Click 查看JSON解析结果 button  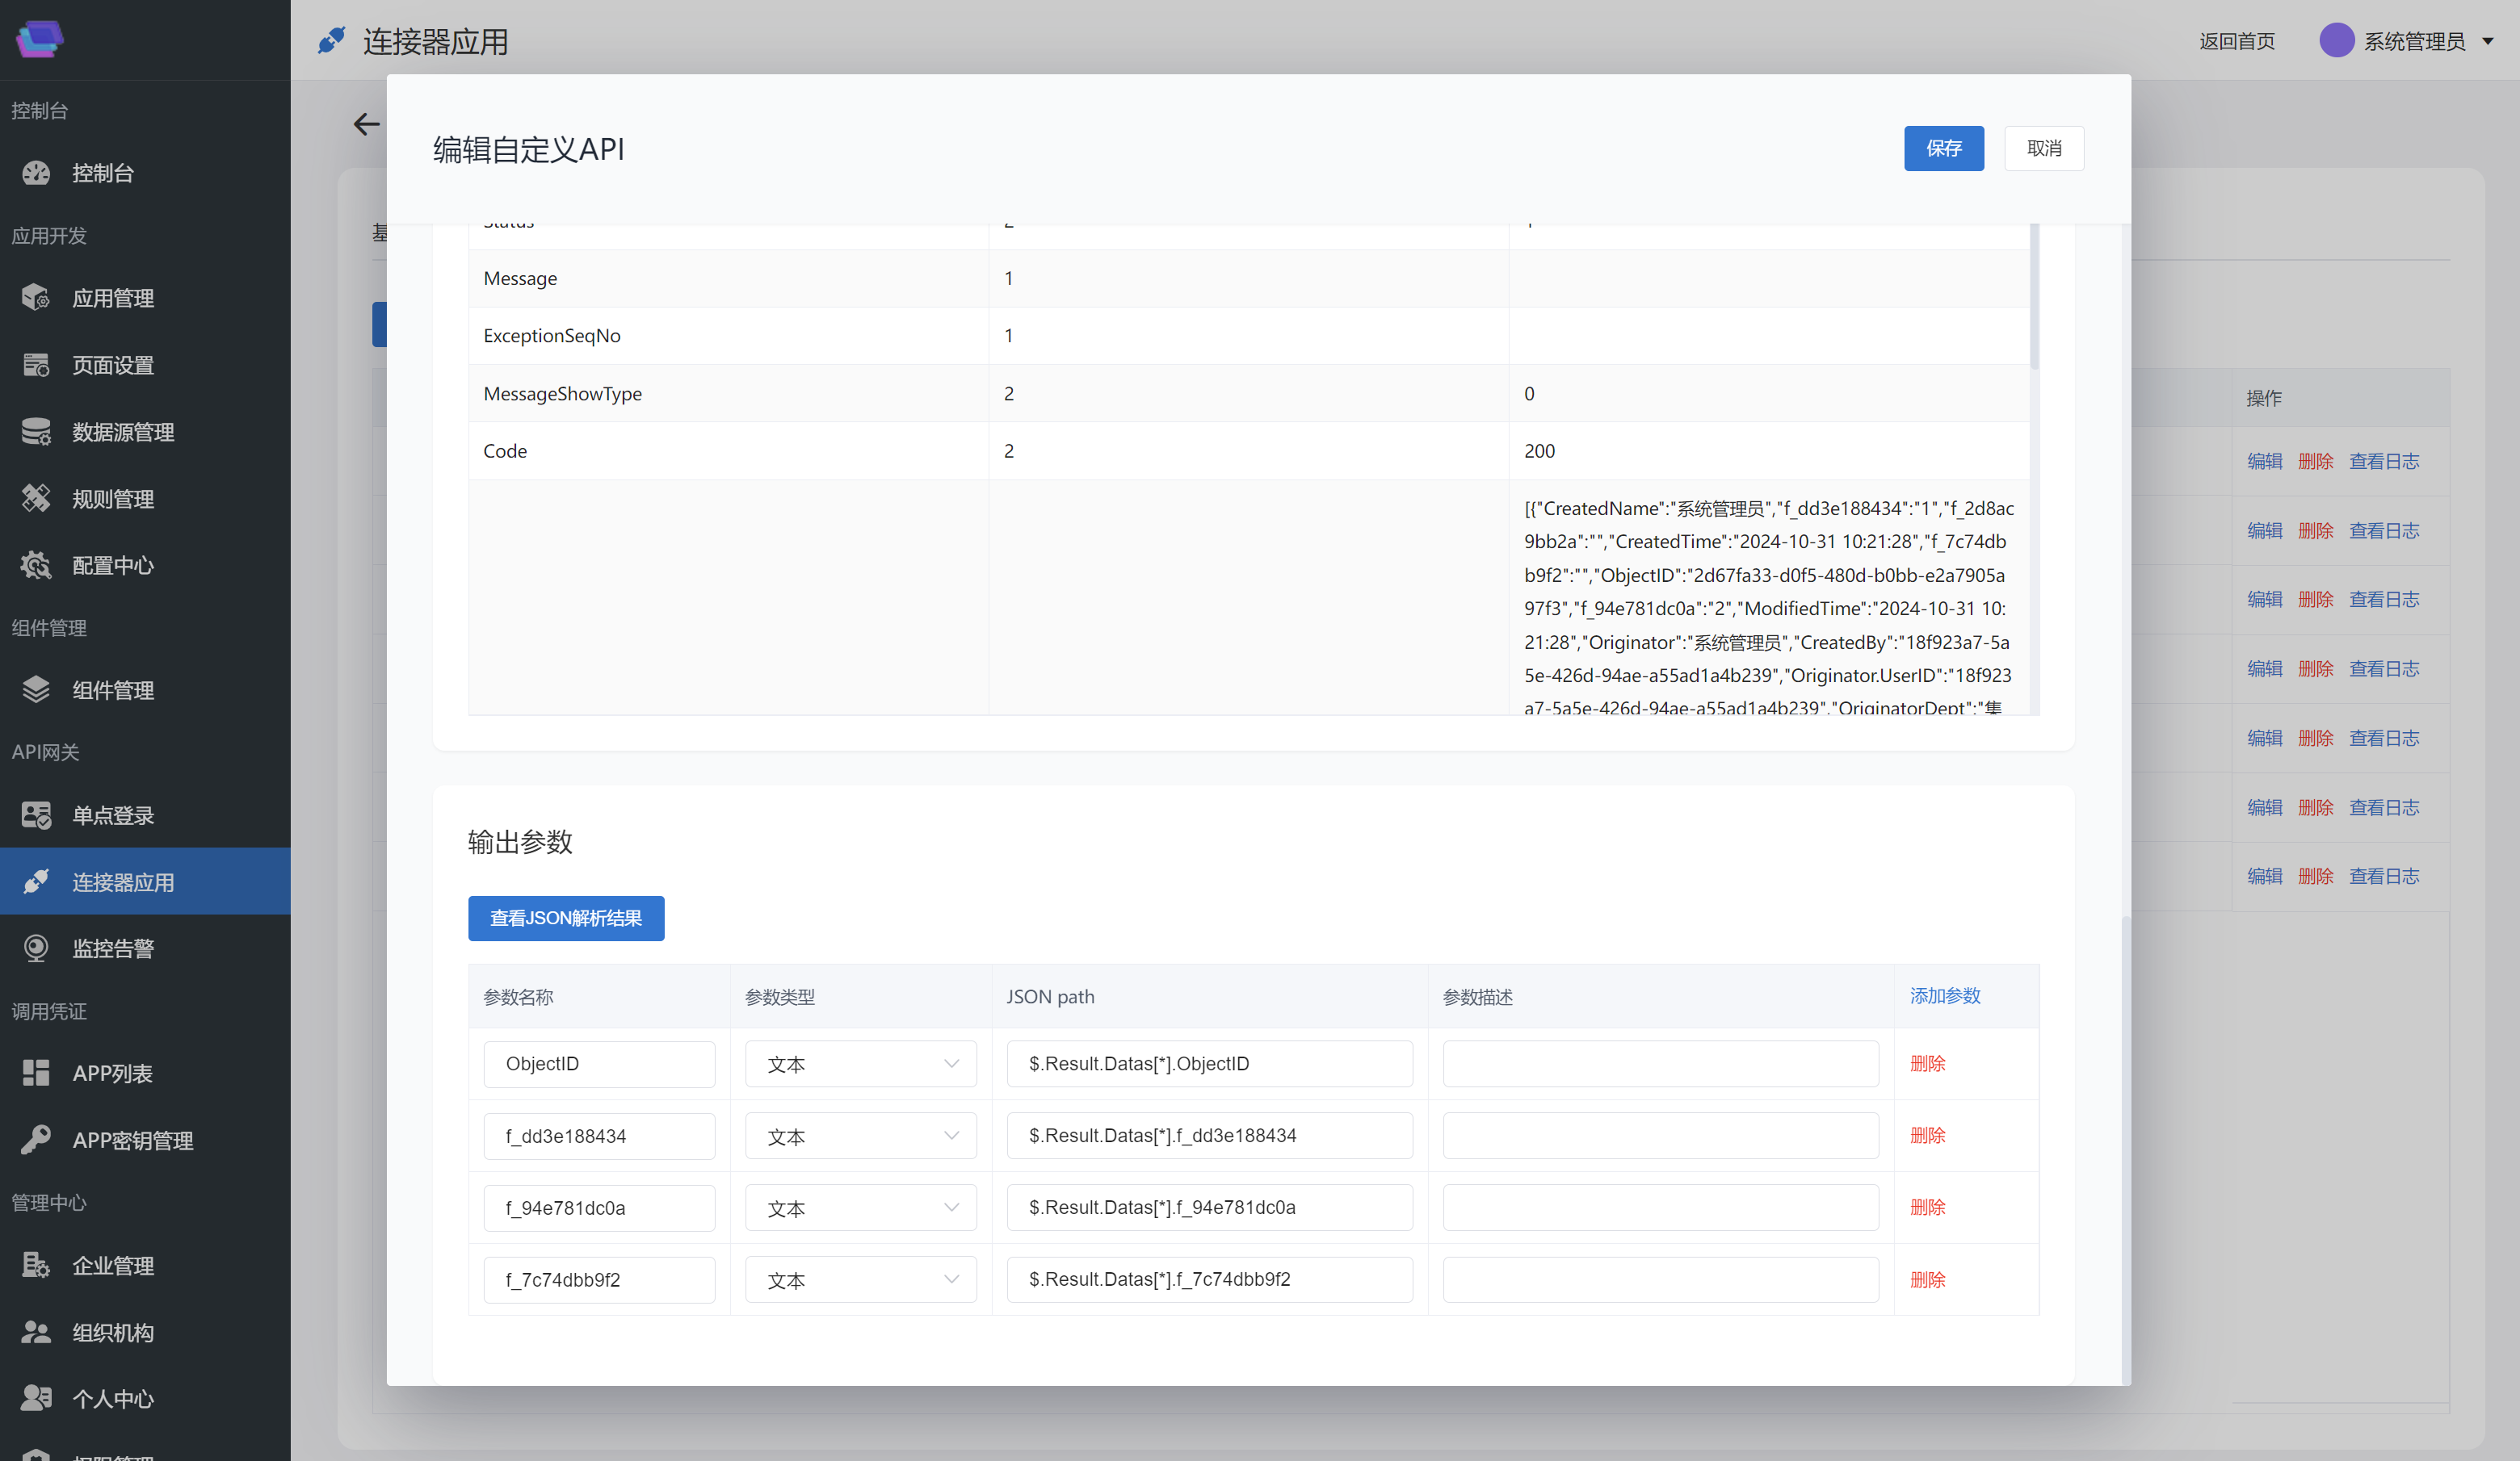coord(566,919)
